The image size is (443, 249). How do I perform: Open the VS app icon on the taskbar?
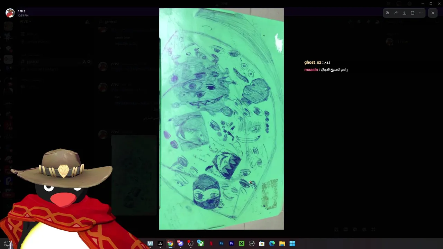150,243
